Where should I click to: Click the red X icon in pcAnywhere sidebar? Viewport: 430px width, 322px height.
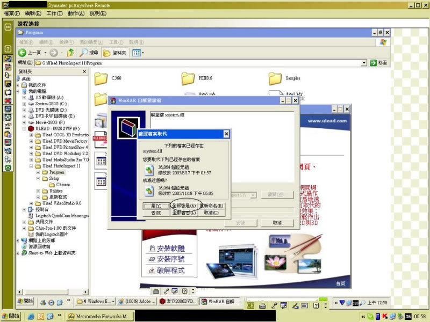point(8,101)
